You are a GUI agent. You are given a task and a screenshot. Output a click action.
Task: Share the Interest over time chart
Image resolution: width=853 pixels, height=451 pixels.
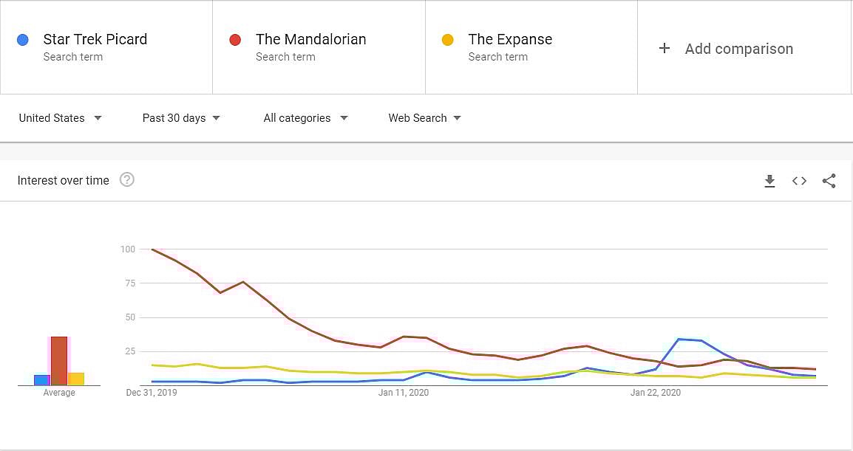coord(829,181)
